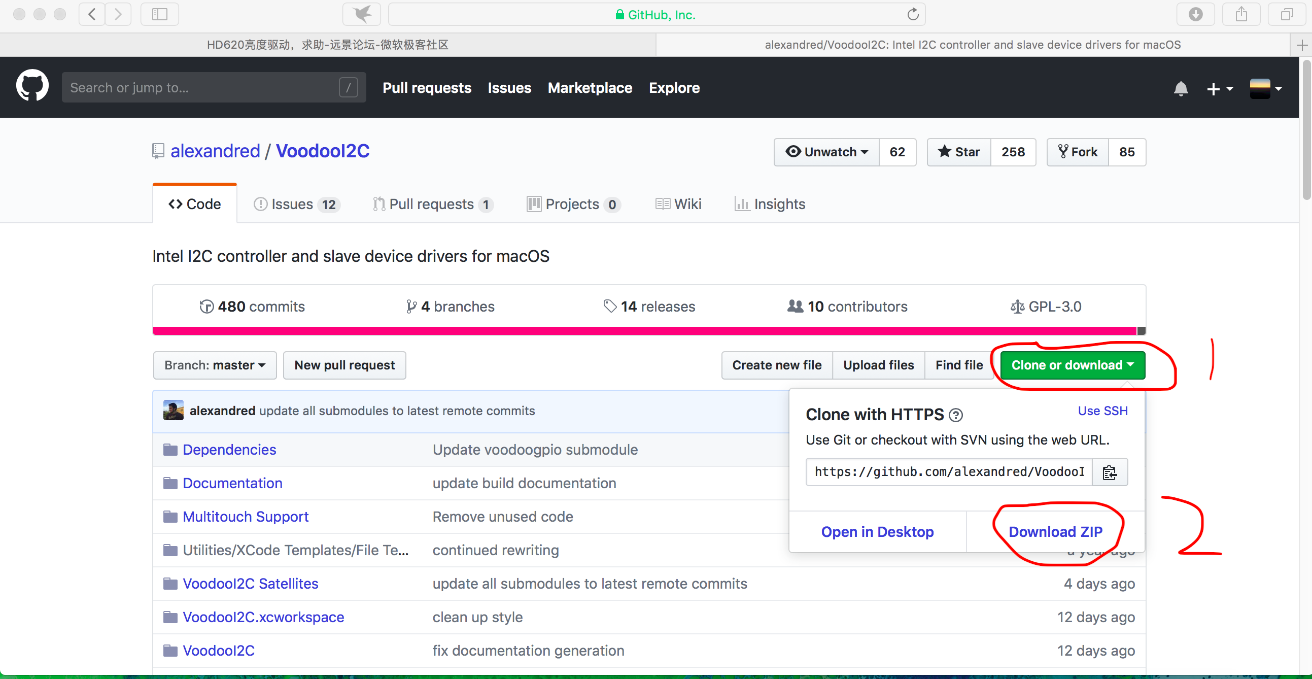Click Create new file button
1312x679 pixels.
point(777,365)
